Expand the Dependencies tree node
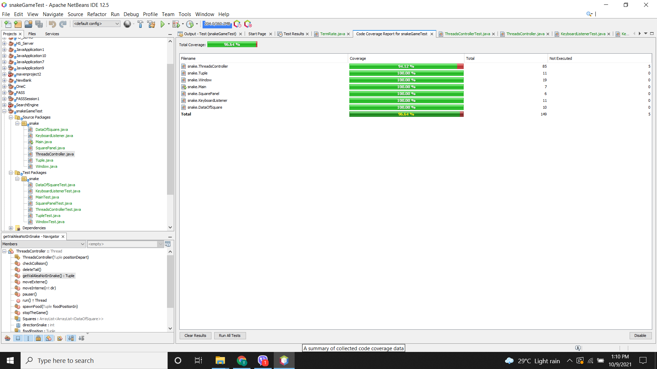The image size is (657, 369). point(11,228)
